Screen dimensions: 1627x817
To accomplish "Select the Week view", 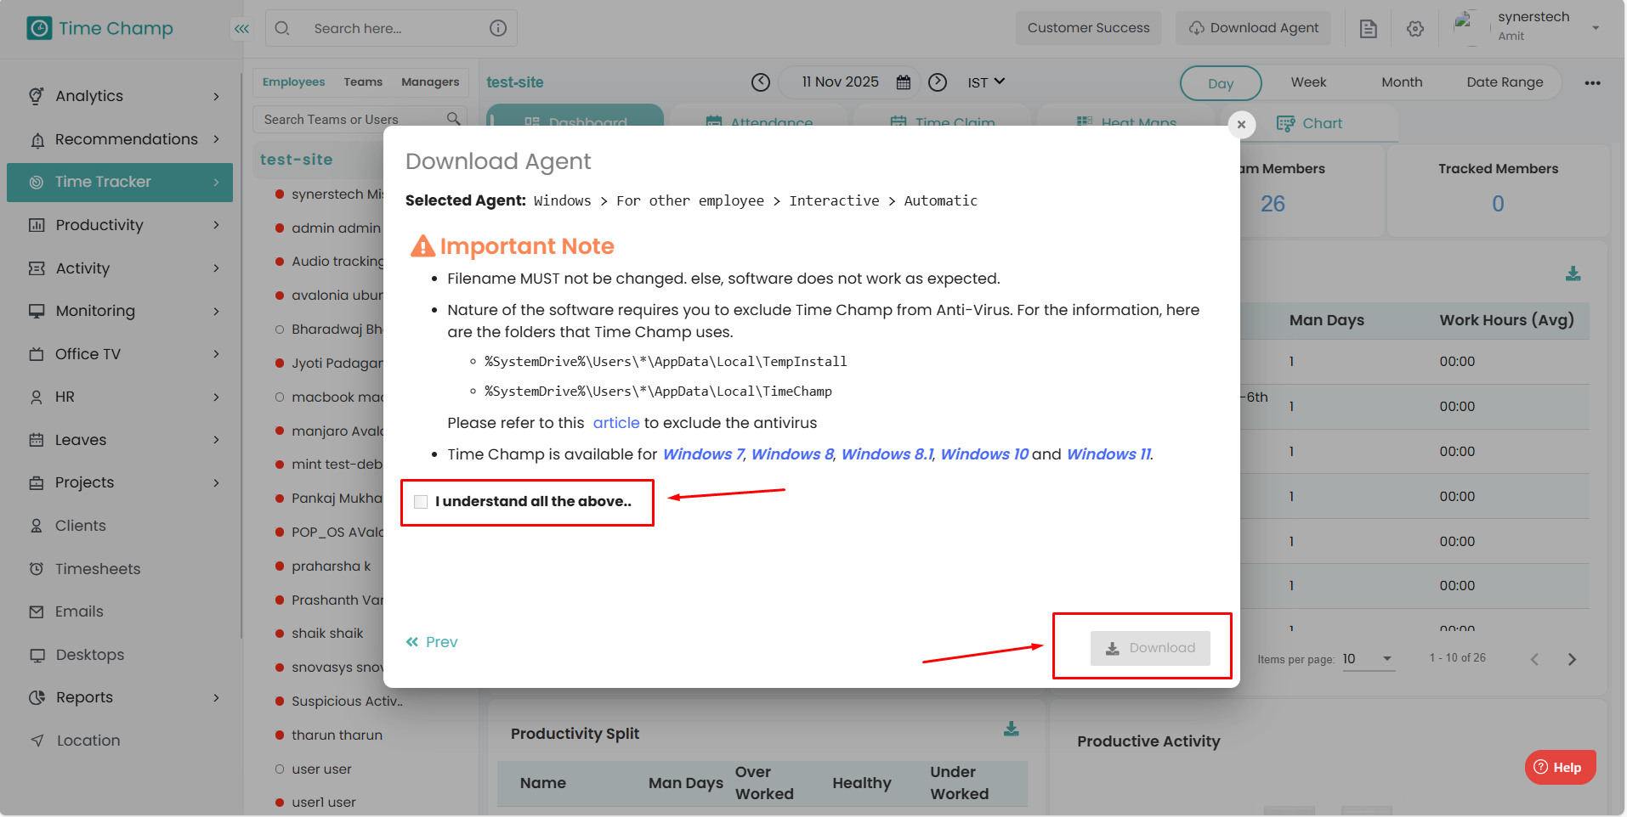I will (x=1308, y=82).
